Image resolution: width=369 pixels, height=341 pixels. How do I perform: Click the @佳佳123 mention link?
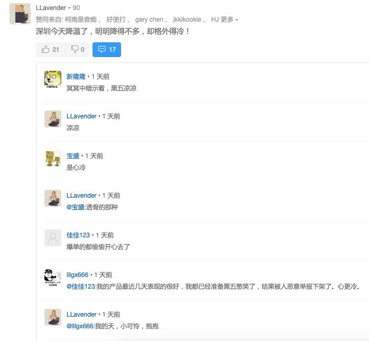81,287
